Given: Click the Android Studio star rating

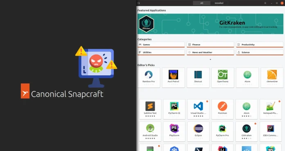Looking at the screenshot, I should [x=150, y=138].
